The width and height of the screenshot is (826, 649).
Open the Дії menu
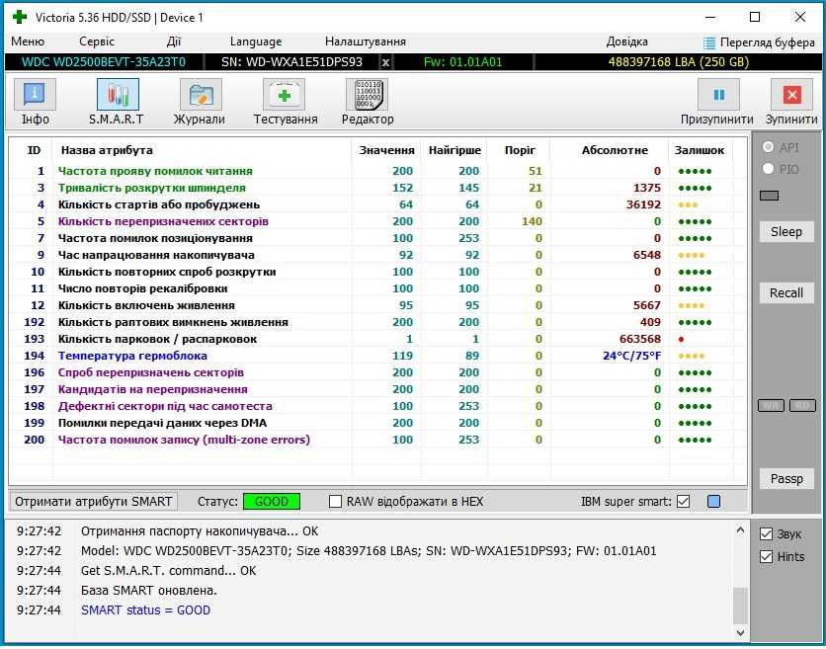[173, 41]
